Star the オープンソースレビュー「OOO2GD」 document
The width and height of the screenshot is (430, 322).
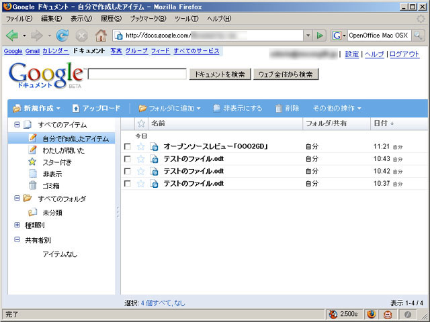point(140,146)
